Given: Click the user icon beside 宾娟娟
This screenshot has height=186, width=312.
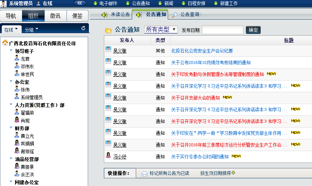Looking at the screenshot, I should [17, 143].
